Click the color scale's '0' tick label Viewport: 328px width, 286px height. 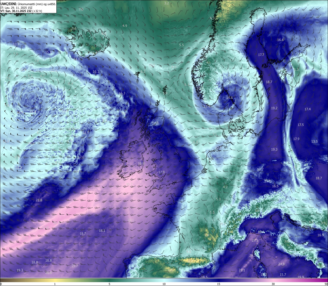click(x=1, y=284)
